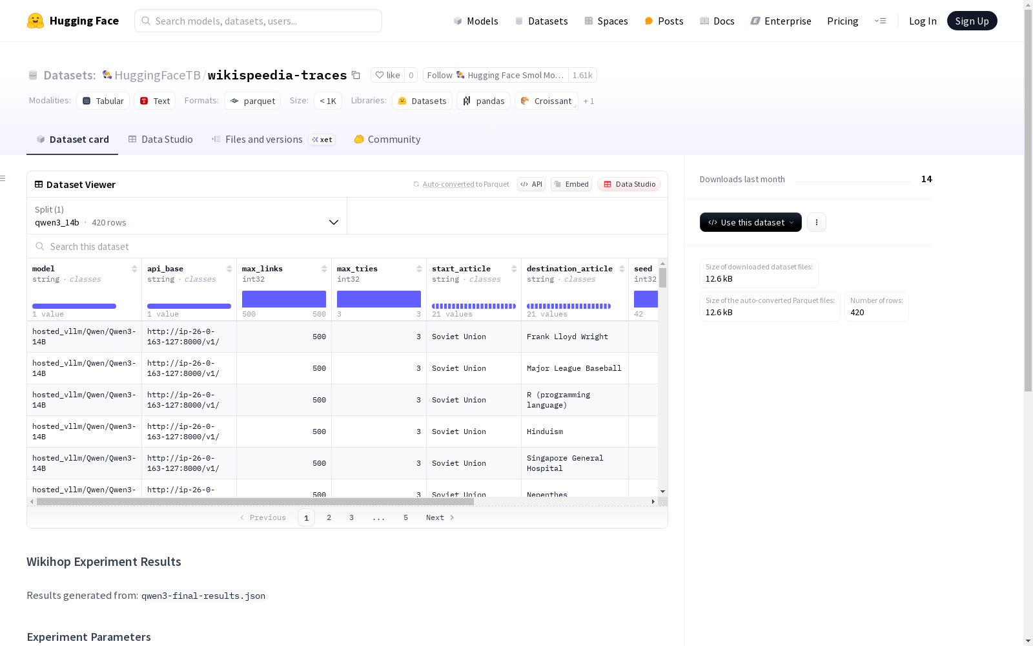This screenshot has height=646, width=1033.
Task: Click the Search this dataset field
Action: pyautogui.click(x=347, y=246)
